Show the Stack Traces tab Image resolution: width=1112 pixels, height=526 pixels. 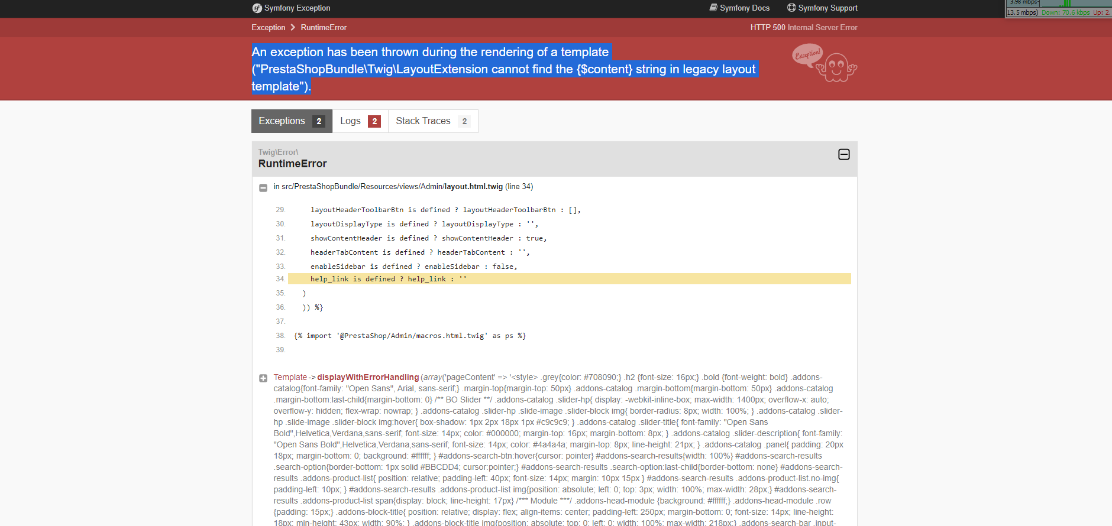433,121
